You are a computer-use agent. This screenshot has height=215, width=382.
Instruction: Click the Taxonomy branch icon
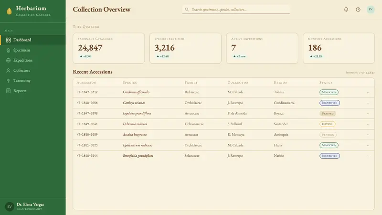(8, 81)
